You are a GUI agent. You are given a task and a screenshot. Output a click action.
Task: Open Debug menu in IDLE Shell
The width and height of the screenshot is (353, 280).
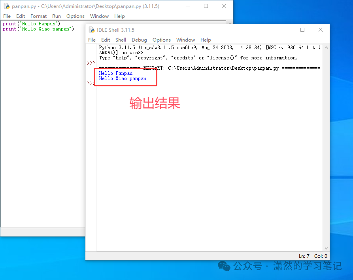[x=139, y=40]
